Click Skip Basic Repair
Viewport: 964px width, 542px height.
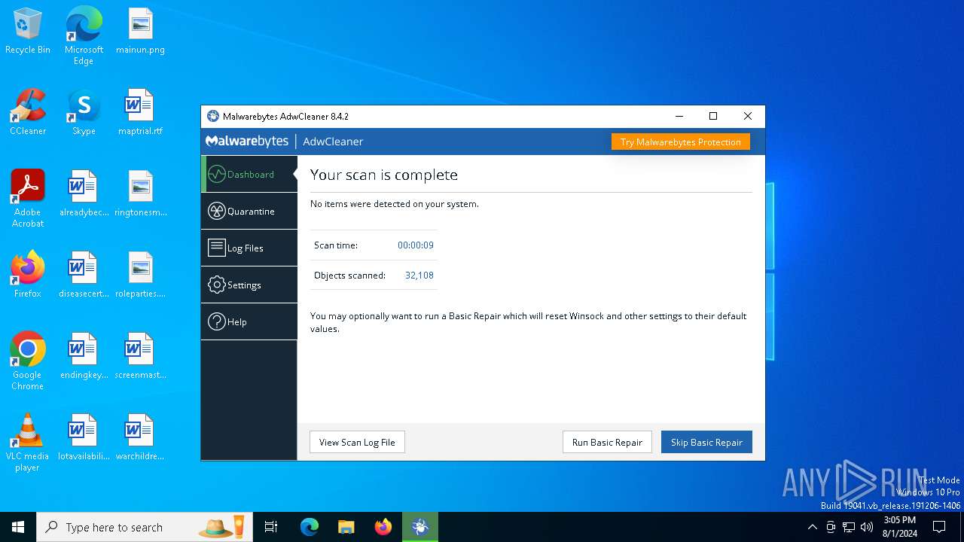(x=706, y=442)
